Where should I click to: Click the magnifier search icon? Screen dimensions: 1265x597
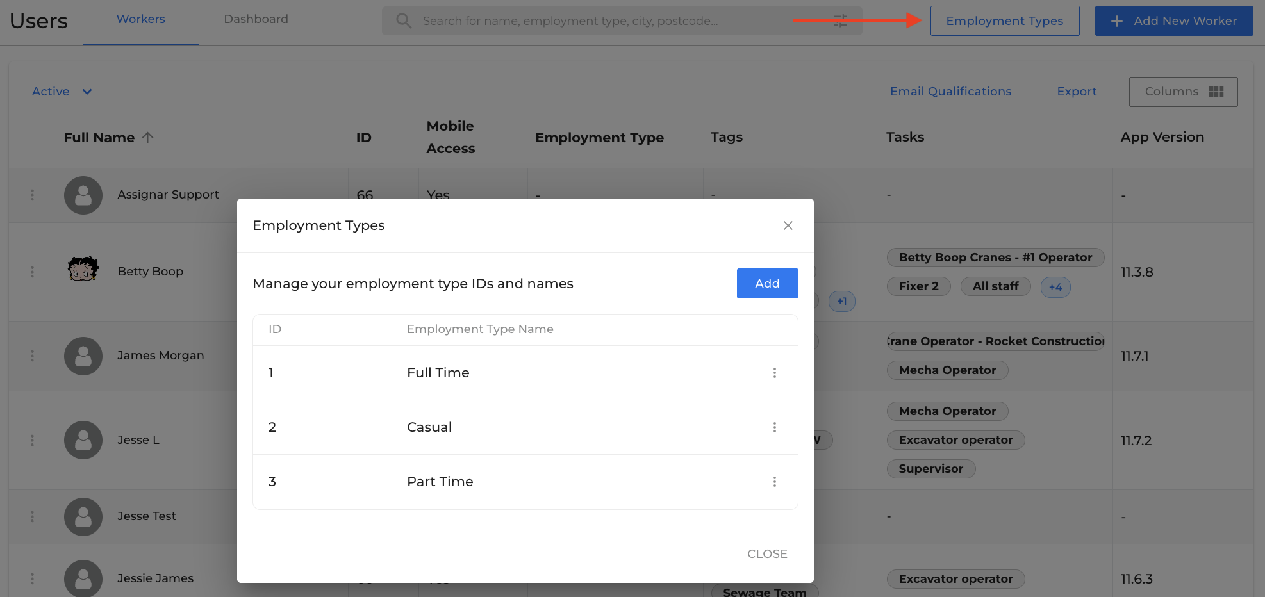coord(404,20)
